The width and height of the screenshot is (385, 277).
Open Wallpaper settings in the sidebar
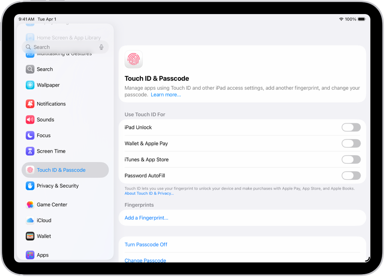pos(49,85)
